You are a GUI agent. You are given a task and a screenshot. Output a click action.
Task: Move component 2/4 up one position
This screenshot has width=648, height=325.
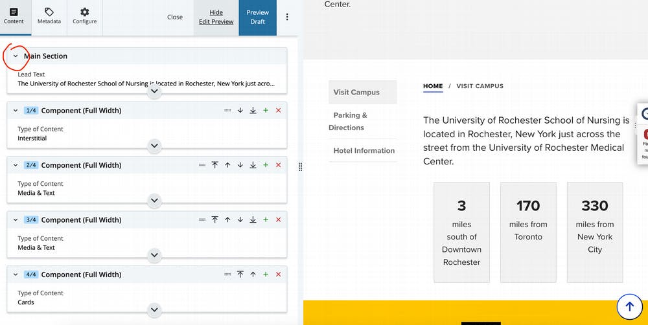(x=227, y=165)
